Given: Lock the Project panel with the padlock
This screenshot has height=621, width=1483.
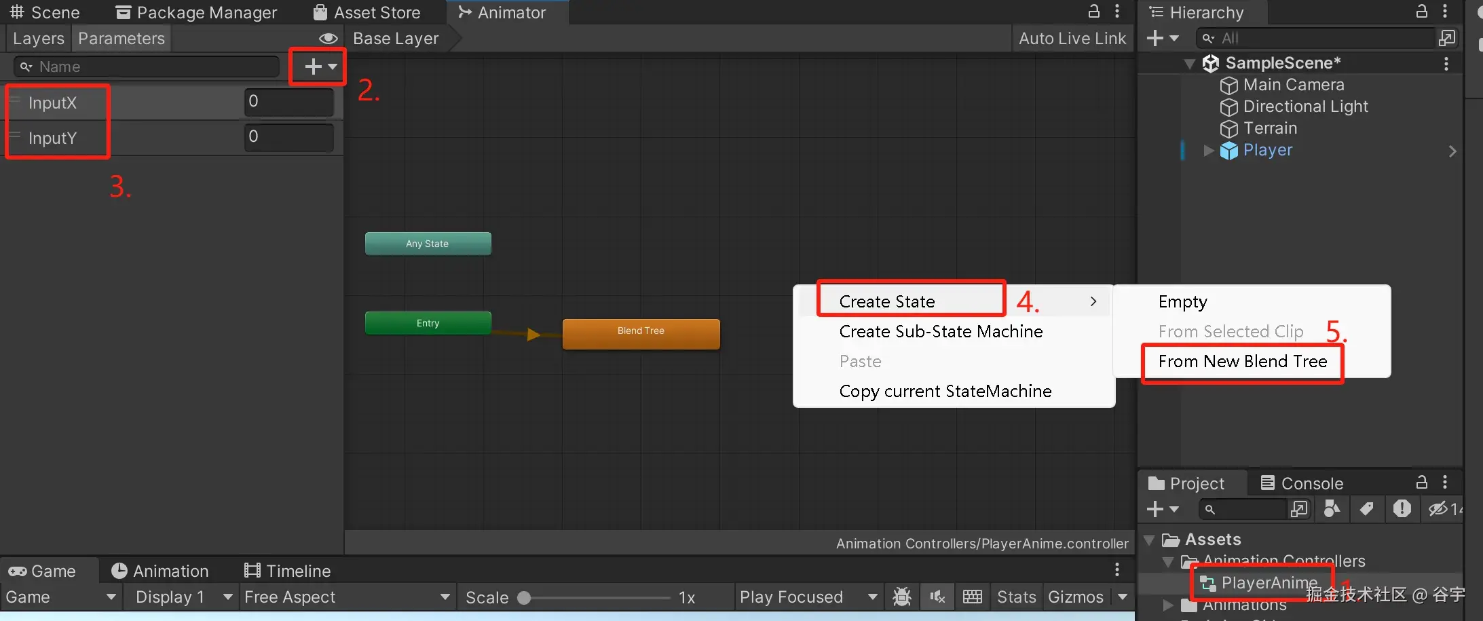Looking at the screenshot, I should (1422, 483).
